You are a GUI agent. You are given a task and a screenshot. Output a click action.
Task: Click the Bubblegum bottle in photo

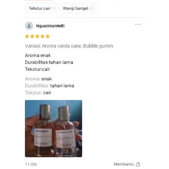(43, 130)
